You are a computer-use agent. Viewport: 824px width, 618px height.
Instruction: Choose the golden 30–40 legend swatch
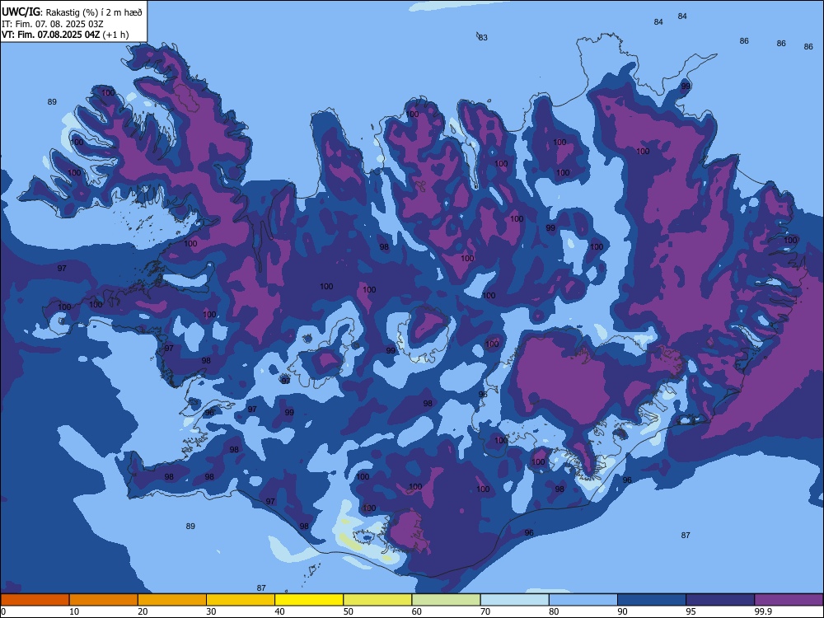pyautogui.click(x=241, y=600)
